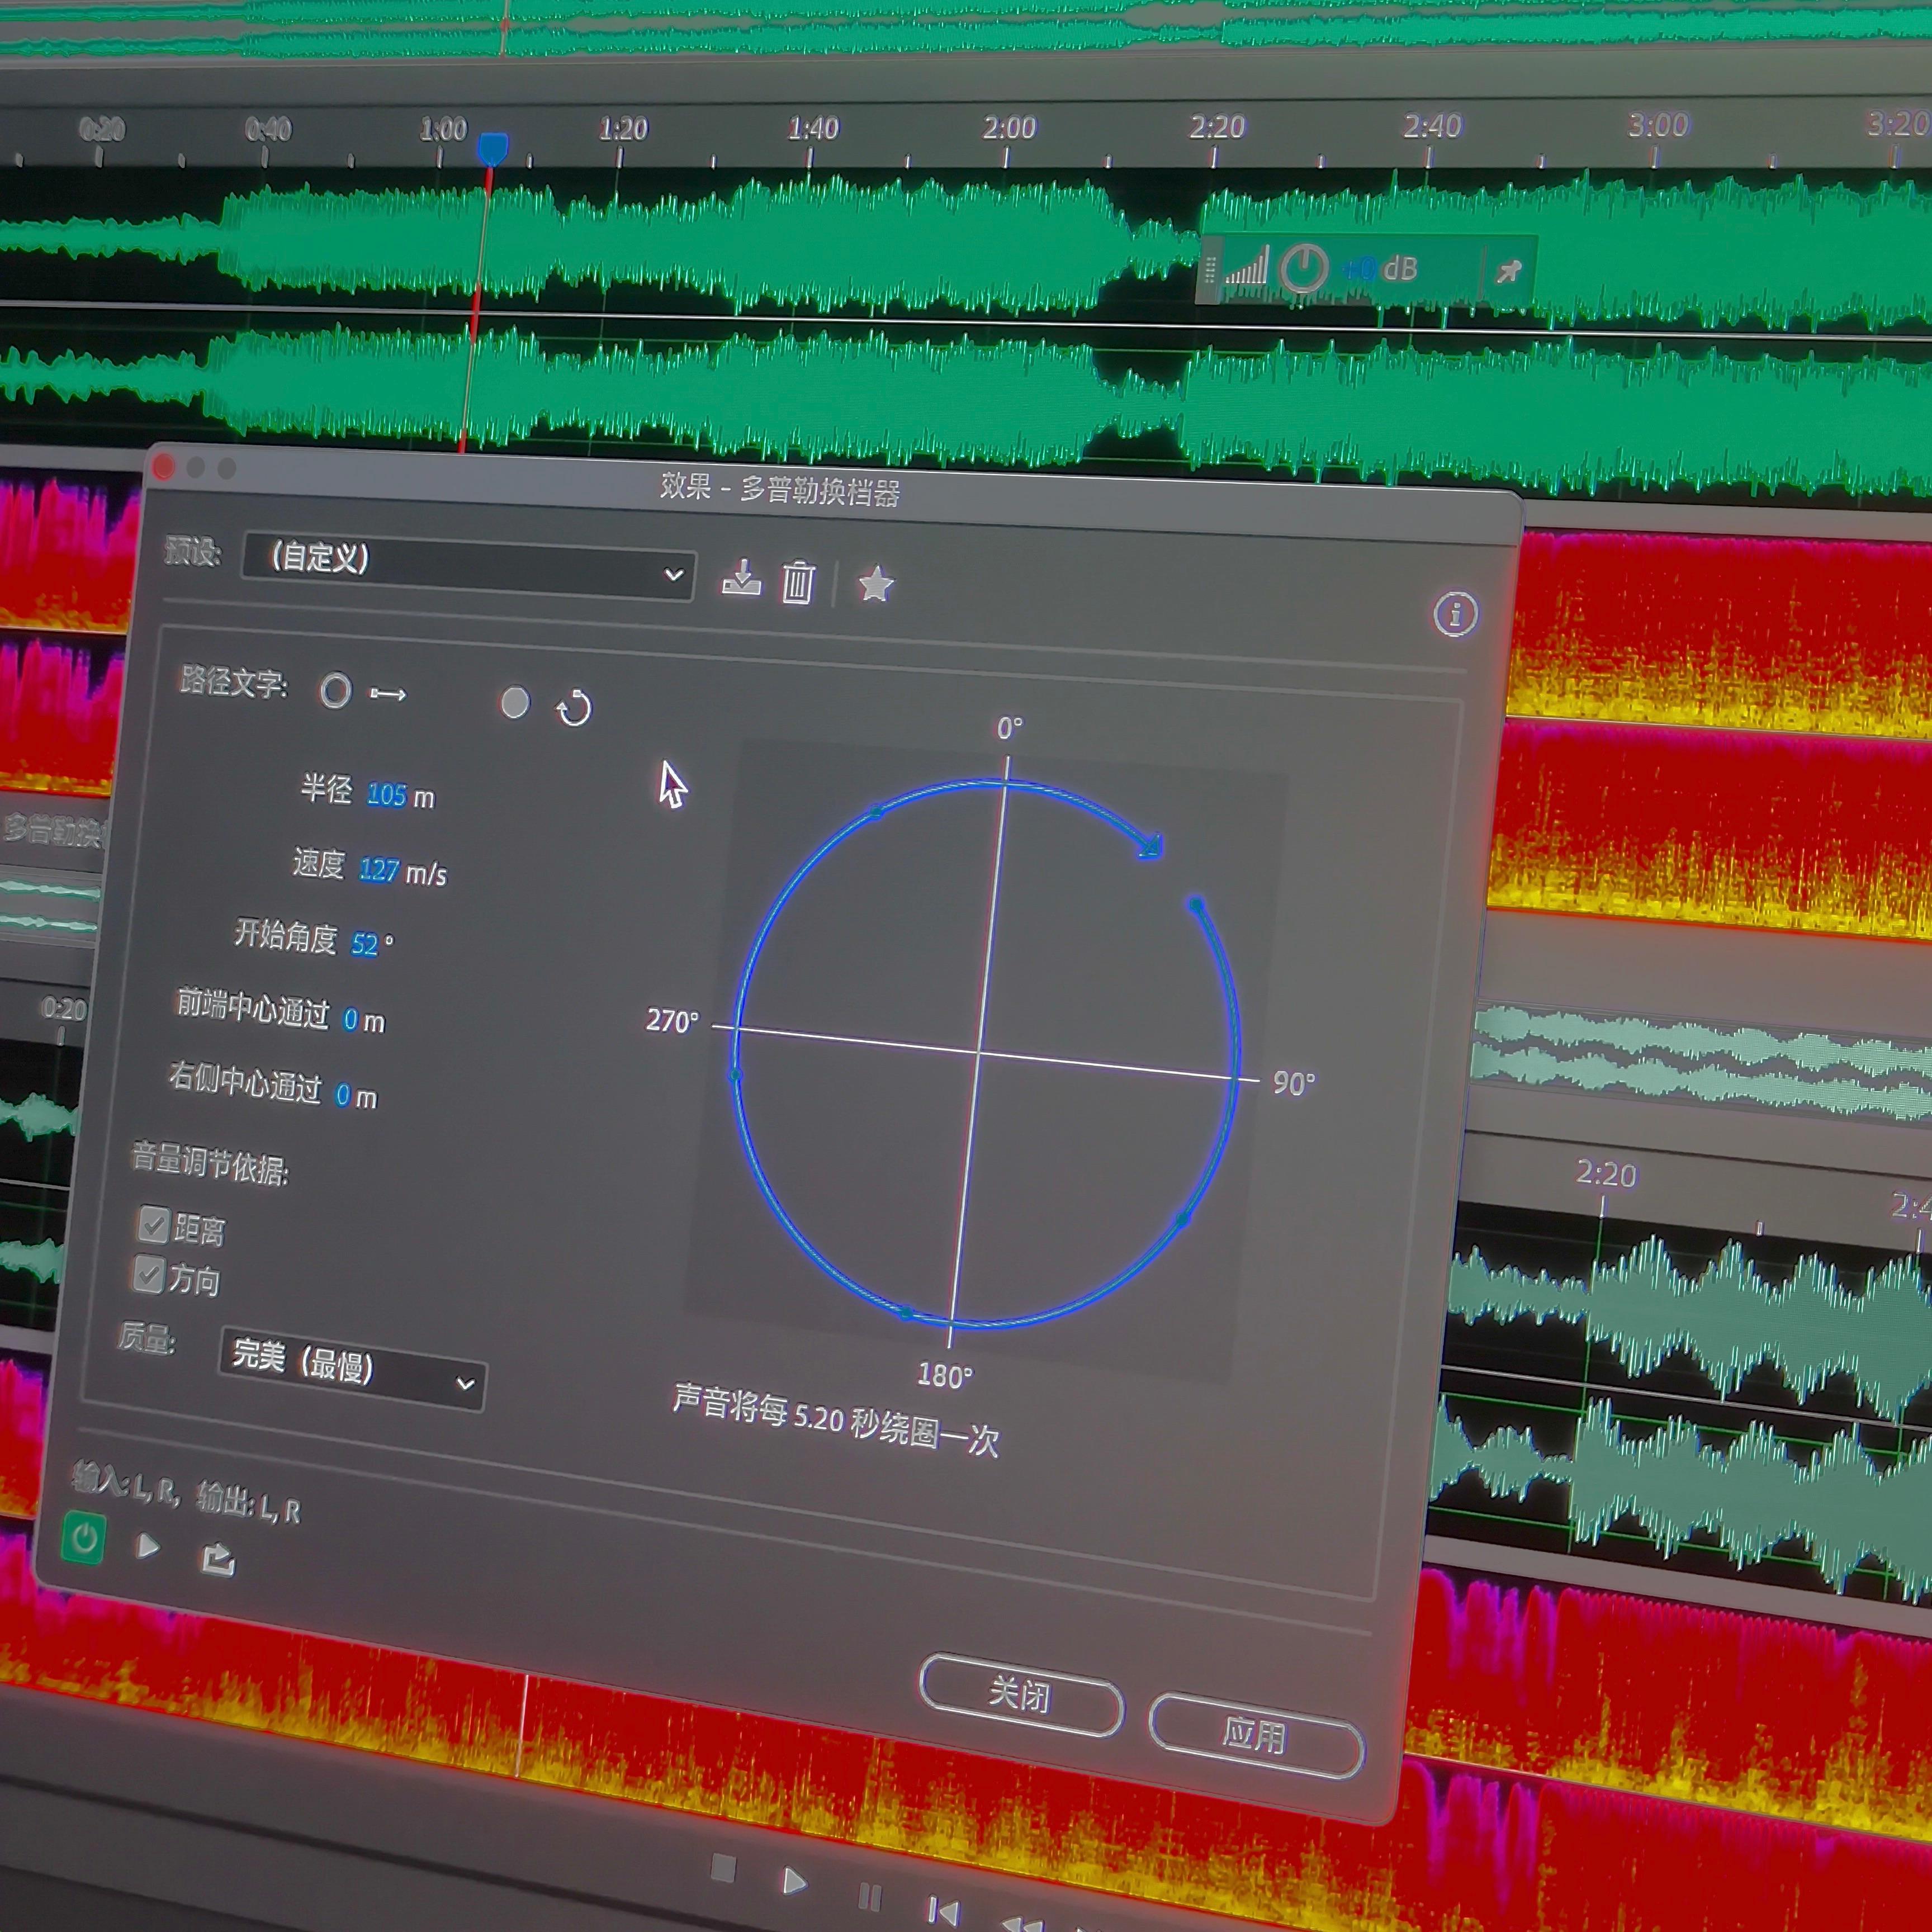Toggle the green effect power button

point(84,1538)
